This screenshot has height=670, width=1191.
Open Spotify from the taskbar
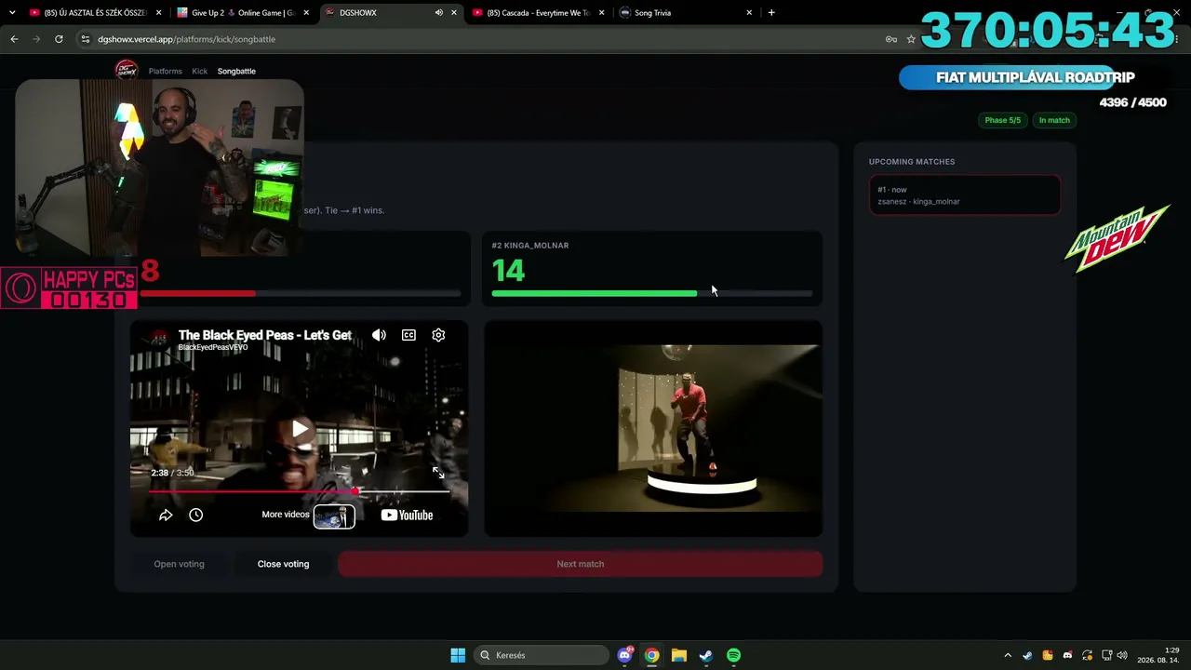click(733, 655)
